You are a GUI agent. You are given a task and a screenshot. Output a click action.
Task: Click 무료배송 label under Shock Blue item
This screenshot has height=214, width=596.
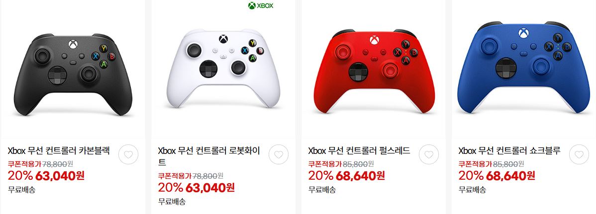pos(473,190)
